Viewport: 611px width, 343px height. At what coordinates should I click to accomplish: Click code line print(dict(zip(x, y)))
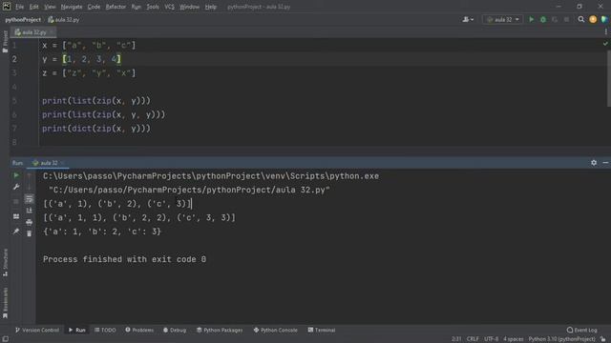[96, 129]
